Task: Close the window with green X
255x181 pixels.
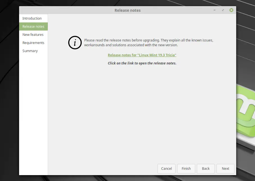Action: tap(231, 10)
